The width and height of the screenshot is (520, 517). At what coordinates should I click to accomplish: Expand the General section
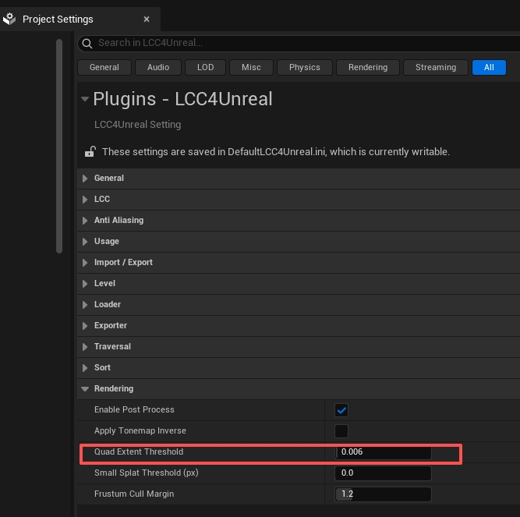(x=85, y=179)
